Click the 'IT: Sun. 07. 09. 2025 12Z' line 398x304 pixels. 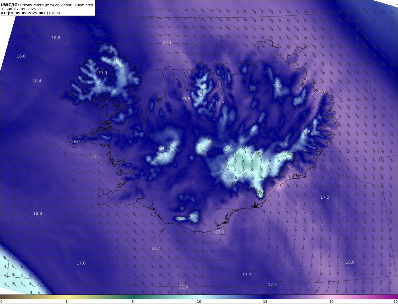point(22,9)
